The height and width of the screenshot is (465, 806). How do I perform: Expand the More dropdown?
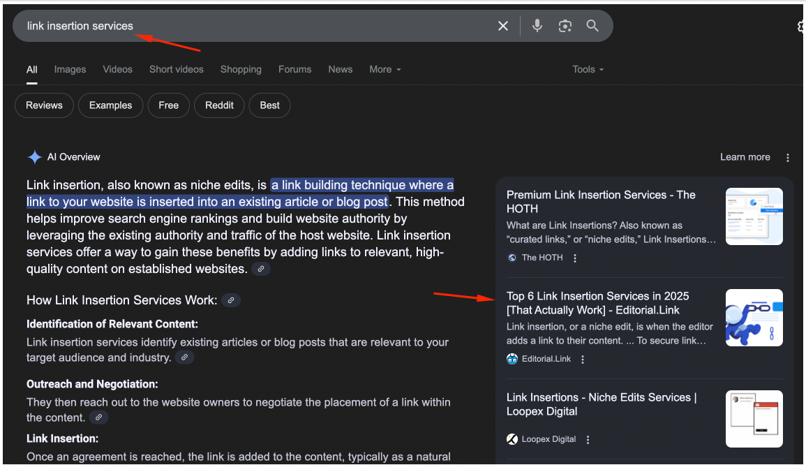(385, 69)
